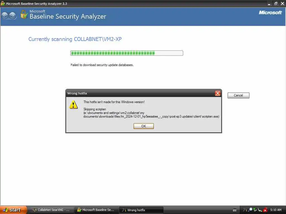Click the scan progress bar

[x=127, y=53]
